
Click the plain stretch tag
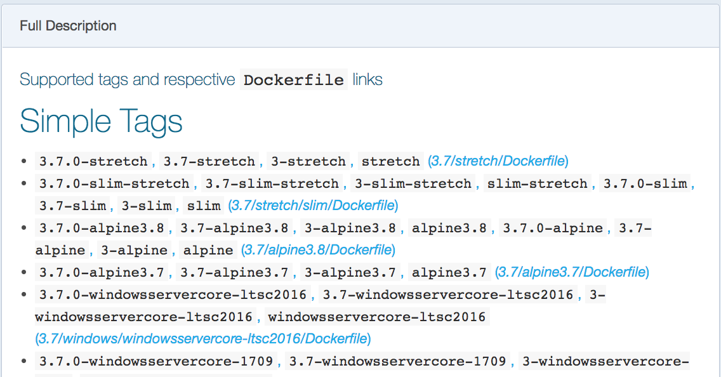coord(391,161)
